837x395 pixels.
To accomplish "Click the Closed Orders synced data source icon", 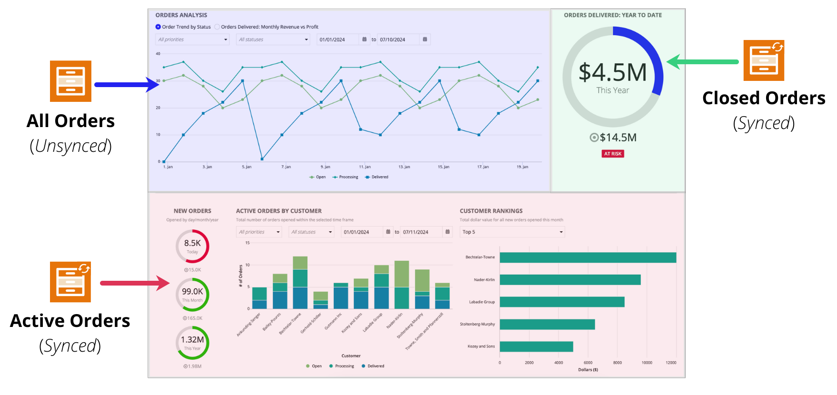I will pyautogui.click(x=764, y=60).
